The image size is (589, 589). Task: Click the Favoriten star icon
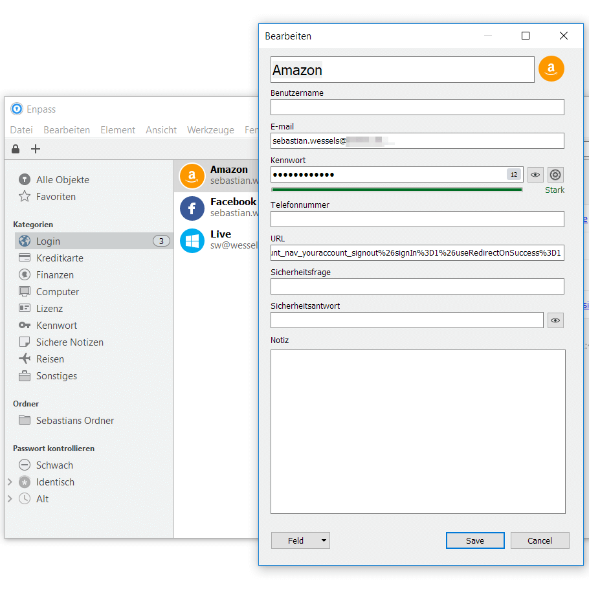25,197
